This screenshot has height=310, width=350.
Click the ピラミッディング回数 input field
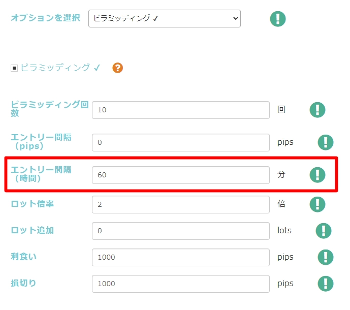180,110
